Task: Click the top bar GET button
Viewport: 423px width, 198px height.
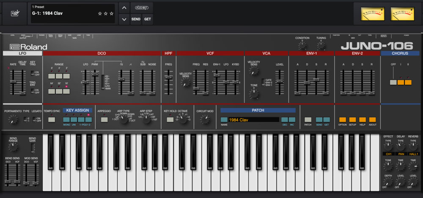Action: click(x=148, y=19)
